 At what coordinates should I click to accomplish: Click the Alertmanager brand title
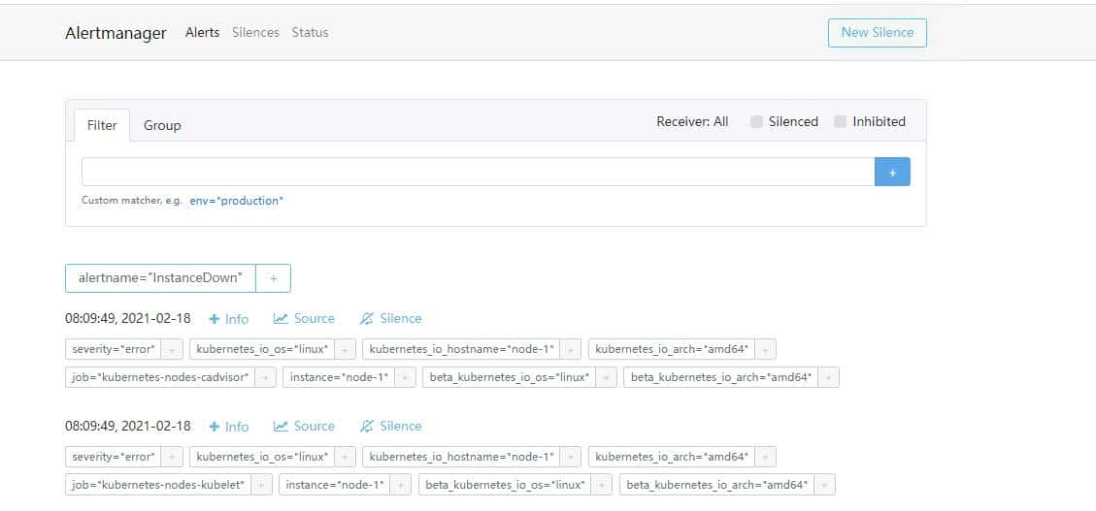coord(116,33)
